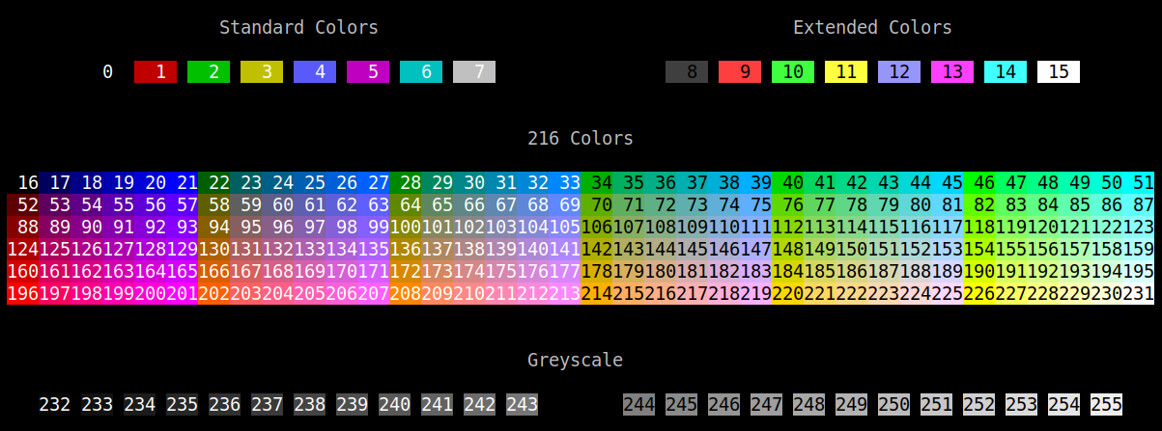Click the bright red extended color 9
1162x431 pixels.
(x=740, y=71)
